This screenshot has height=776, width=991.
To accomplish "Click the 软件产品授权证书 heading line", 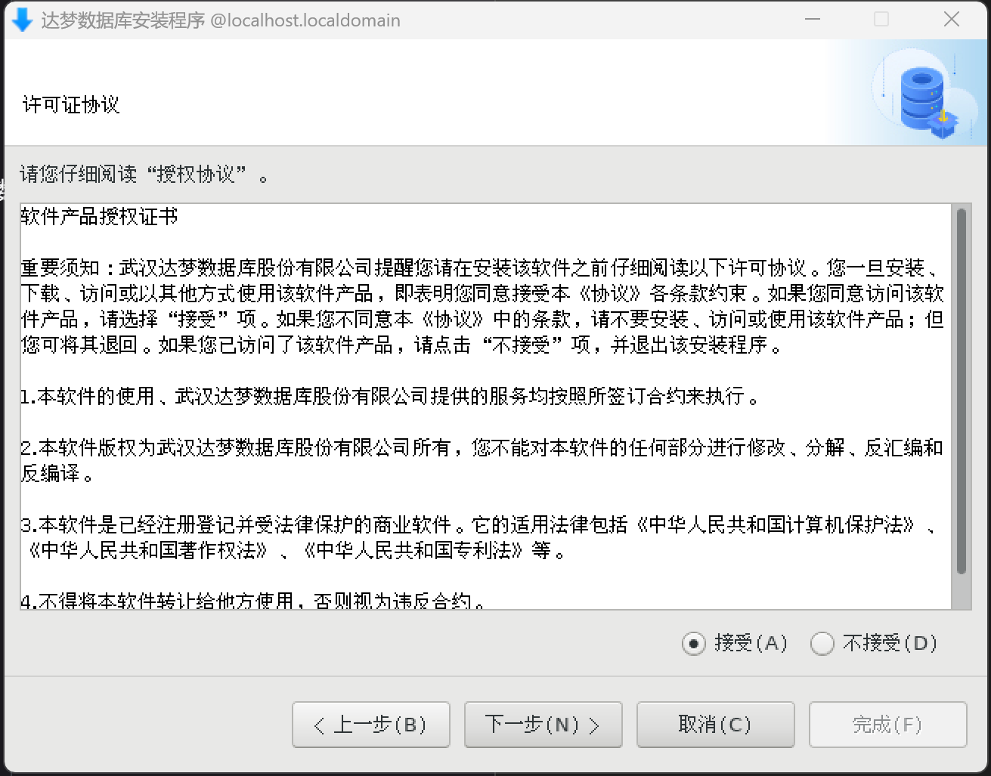I will tap(100, 218).
